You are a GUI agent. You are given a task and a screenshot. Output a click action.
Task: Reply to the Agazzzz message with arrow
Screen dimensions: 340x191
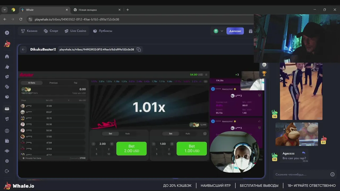tap(304, 153)
